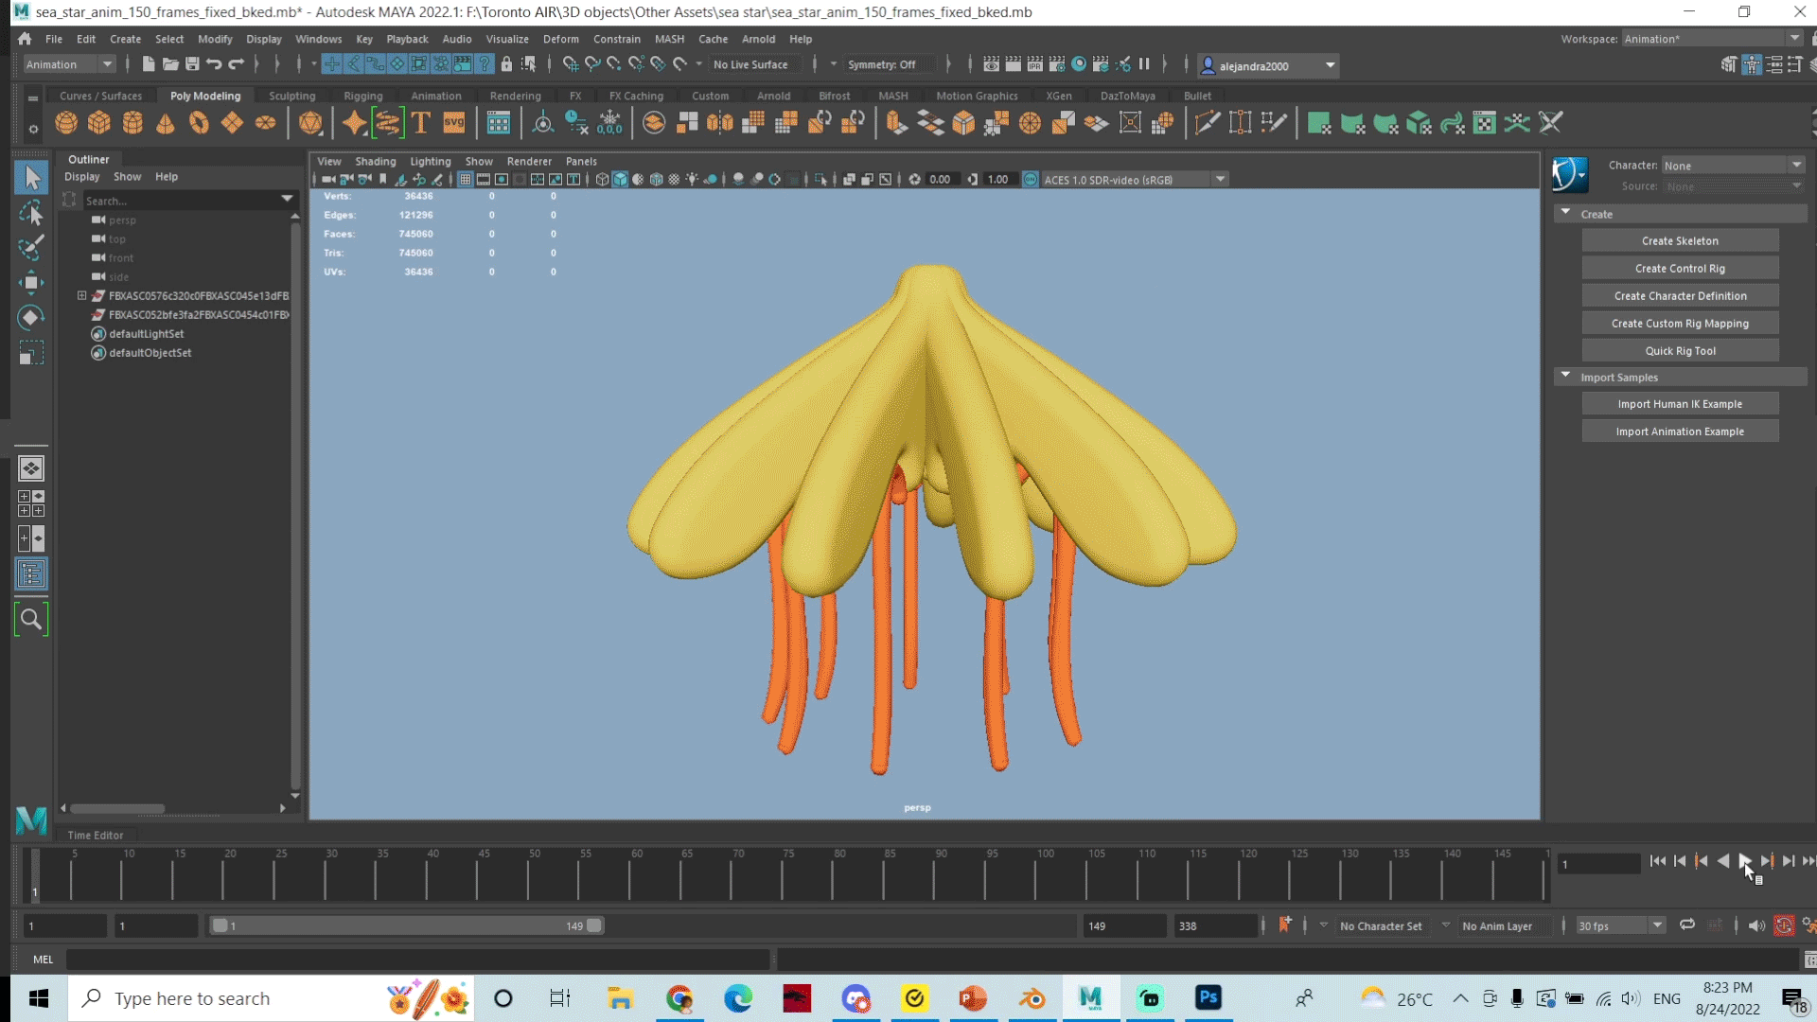Click the HumanIK character icon

pos(1570,175)
